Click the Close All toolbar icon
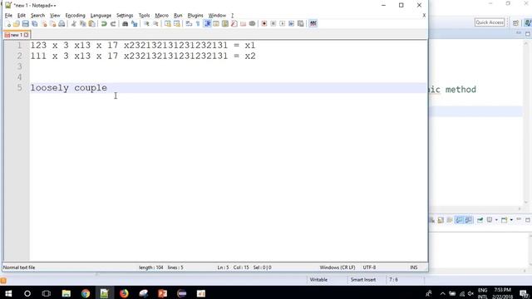 click(52, 24)
